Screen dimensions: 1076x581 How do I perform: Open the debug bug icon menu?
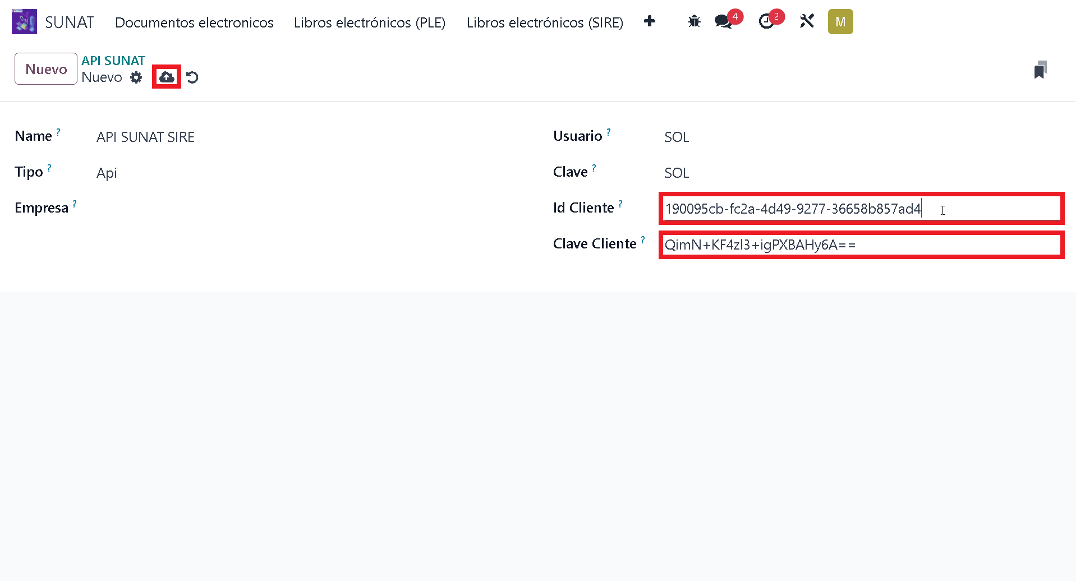(x=694, y=22)
